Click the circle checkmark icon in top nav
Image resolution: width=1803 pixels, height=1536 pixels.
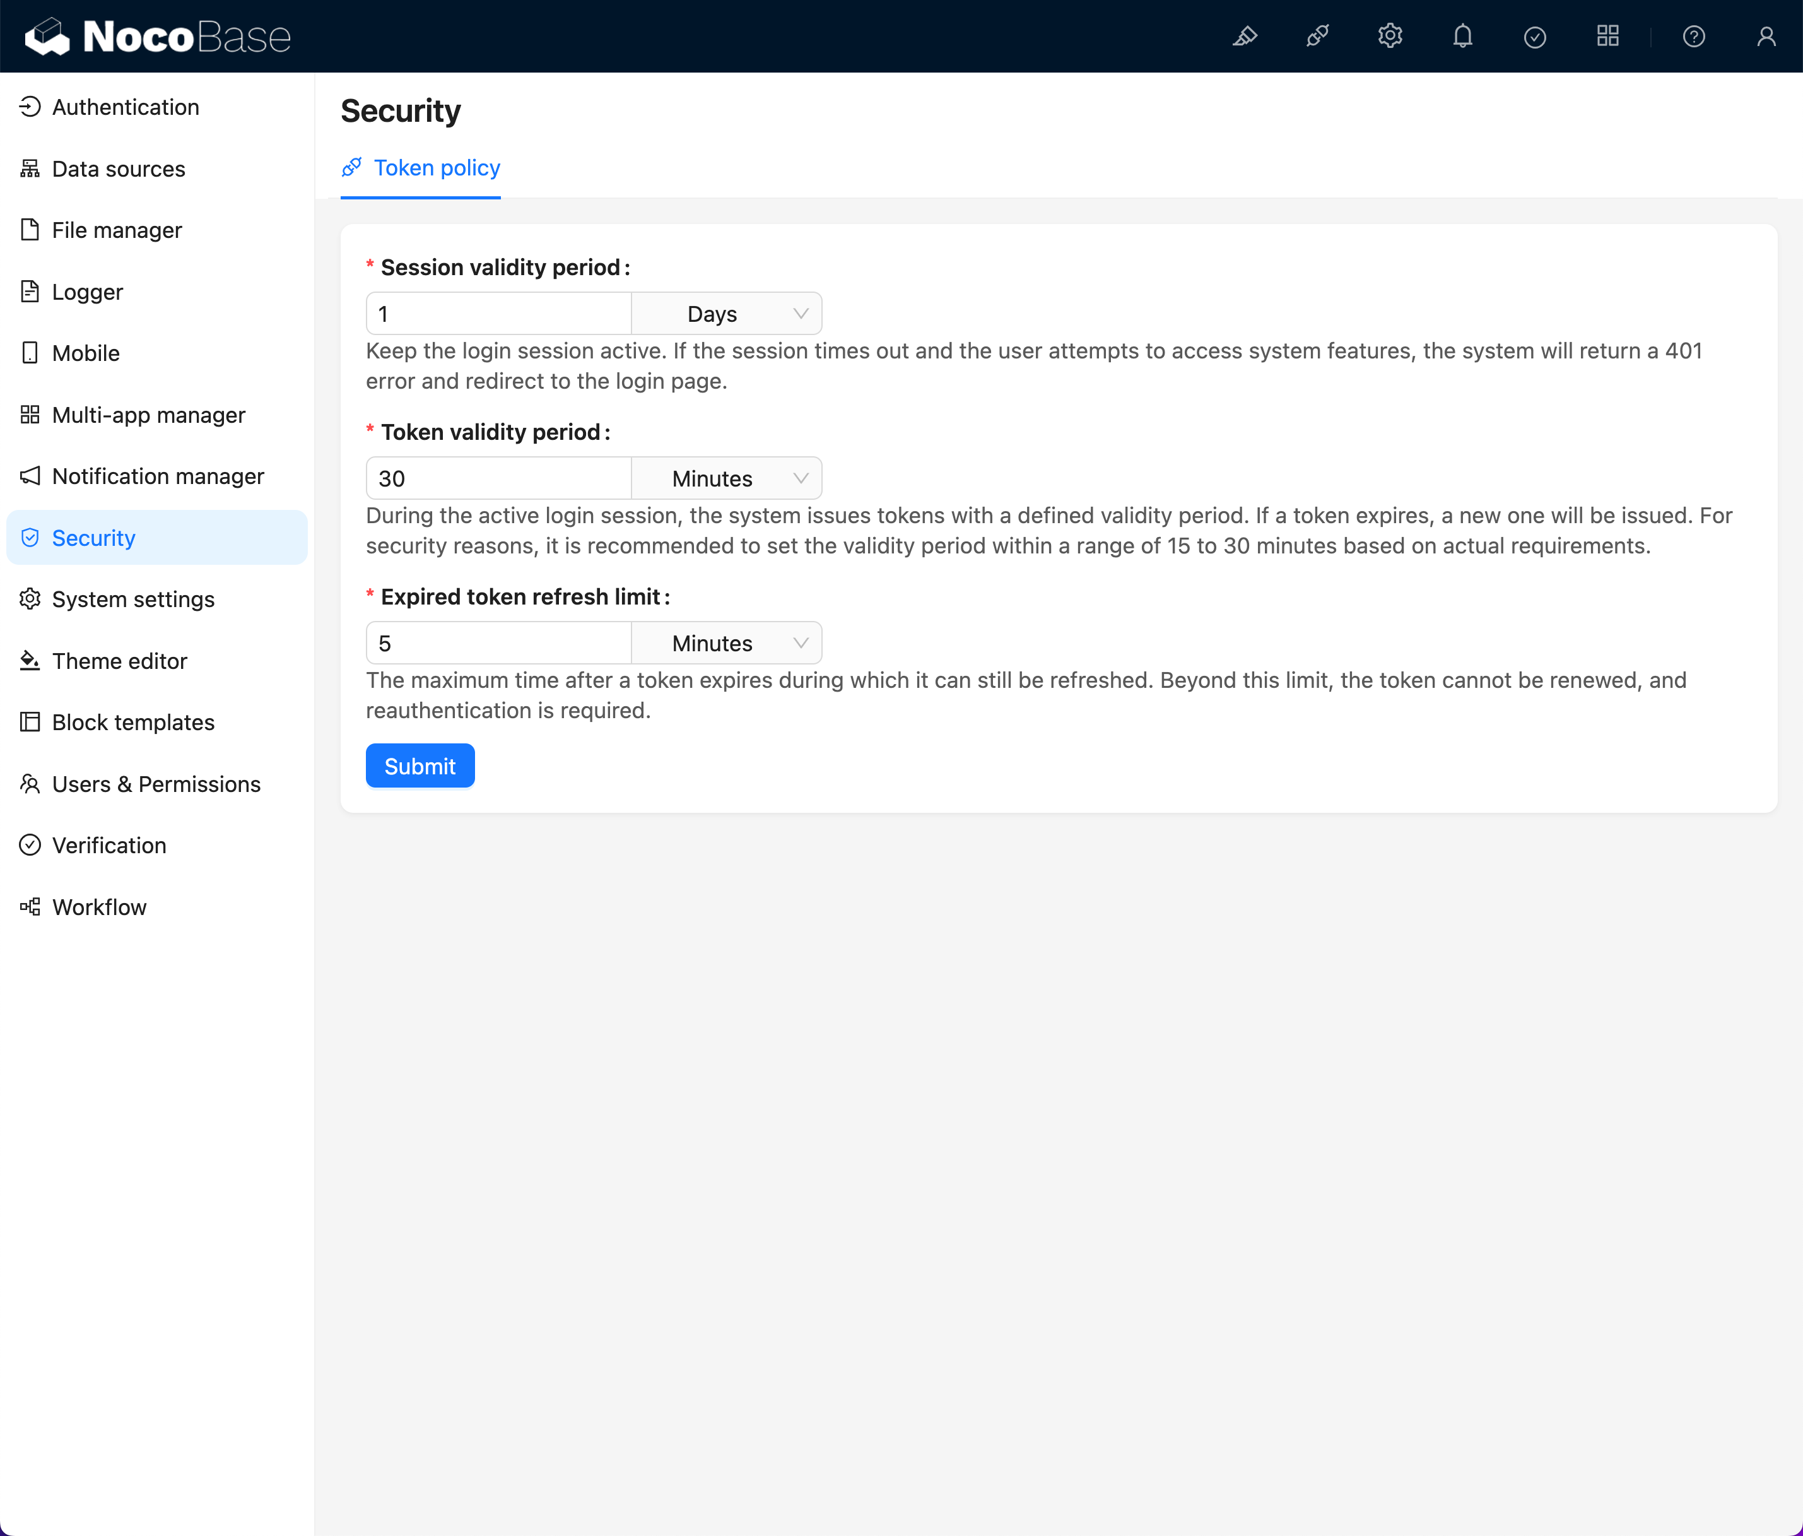click(1535, 37)
